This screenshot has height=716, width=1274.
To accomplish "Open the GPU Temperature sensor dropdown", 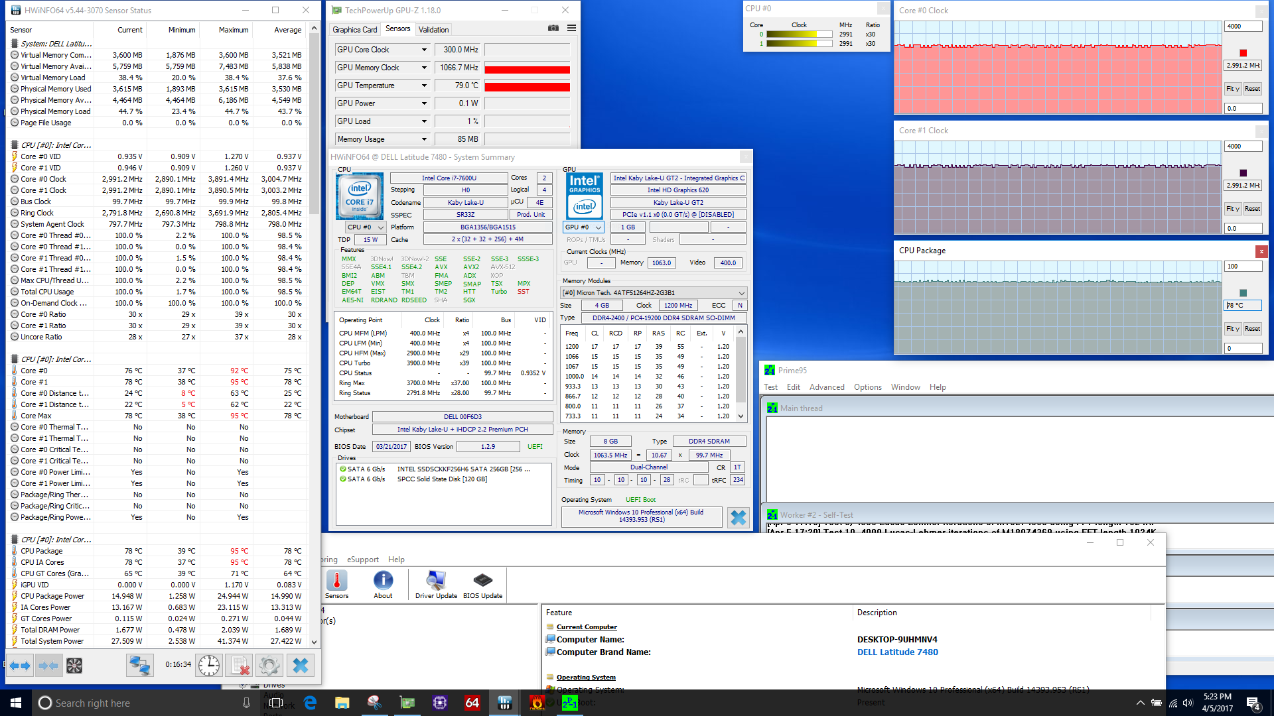I will [x=424, y=86].
